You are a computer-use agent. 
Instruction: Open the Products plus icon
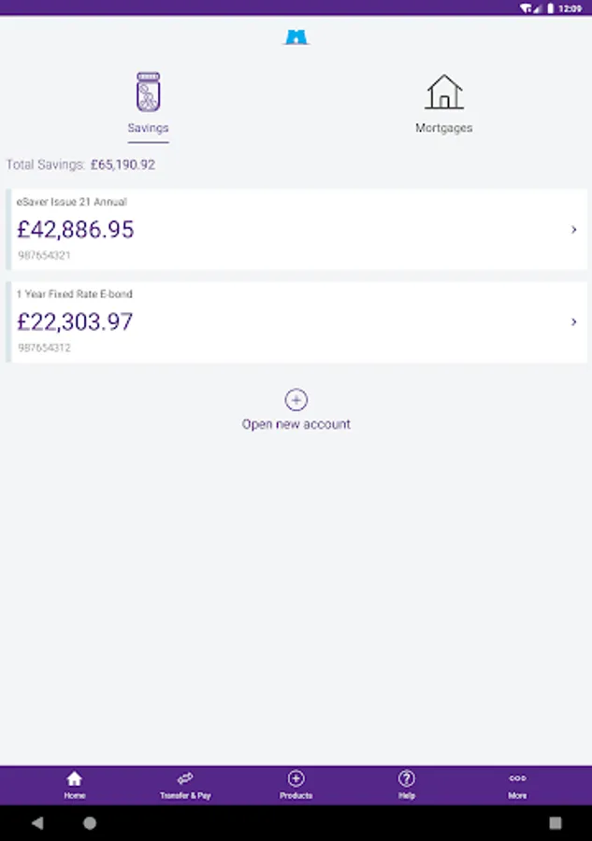296,778
